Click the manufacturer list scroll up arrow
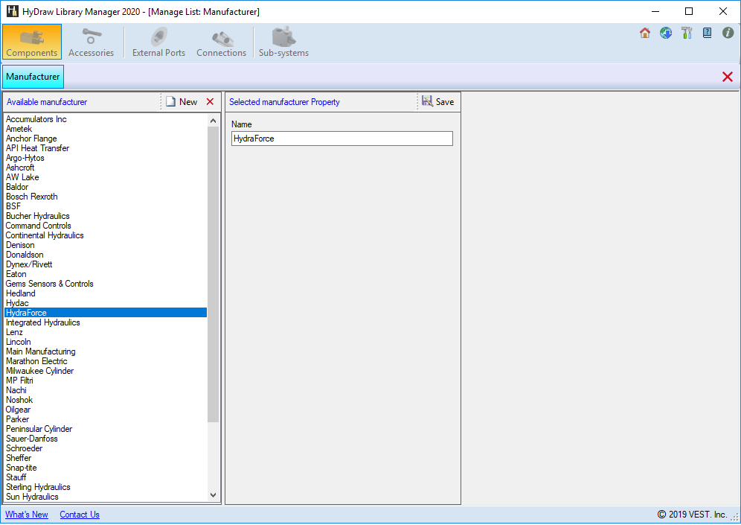Viewport: 741px width, 525px height. tap(213, 121)
